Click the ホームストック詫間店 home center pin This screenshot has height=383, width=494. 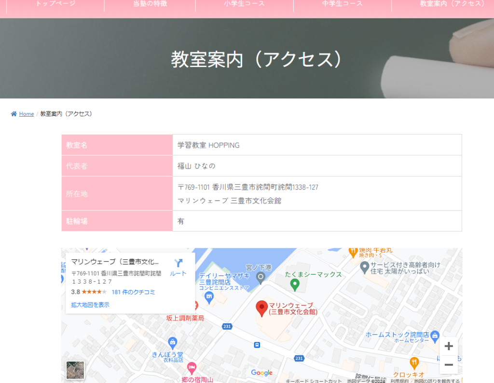[x=436, y=333]
